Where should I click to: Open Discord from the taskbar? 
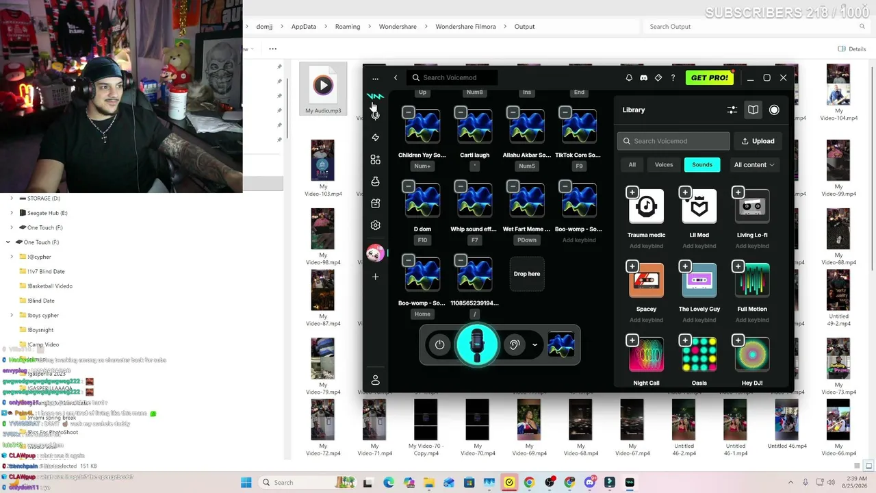point(589,483)
